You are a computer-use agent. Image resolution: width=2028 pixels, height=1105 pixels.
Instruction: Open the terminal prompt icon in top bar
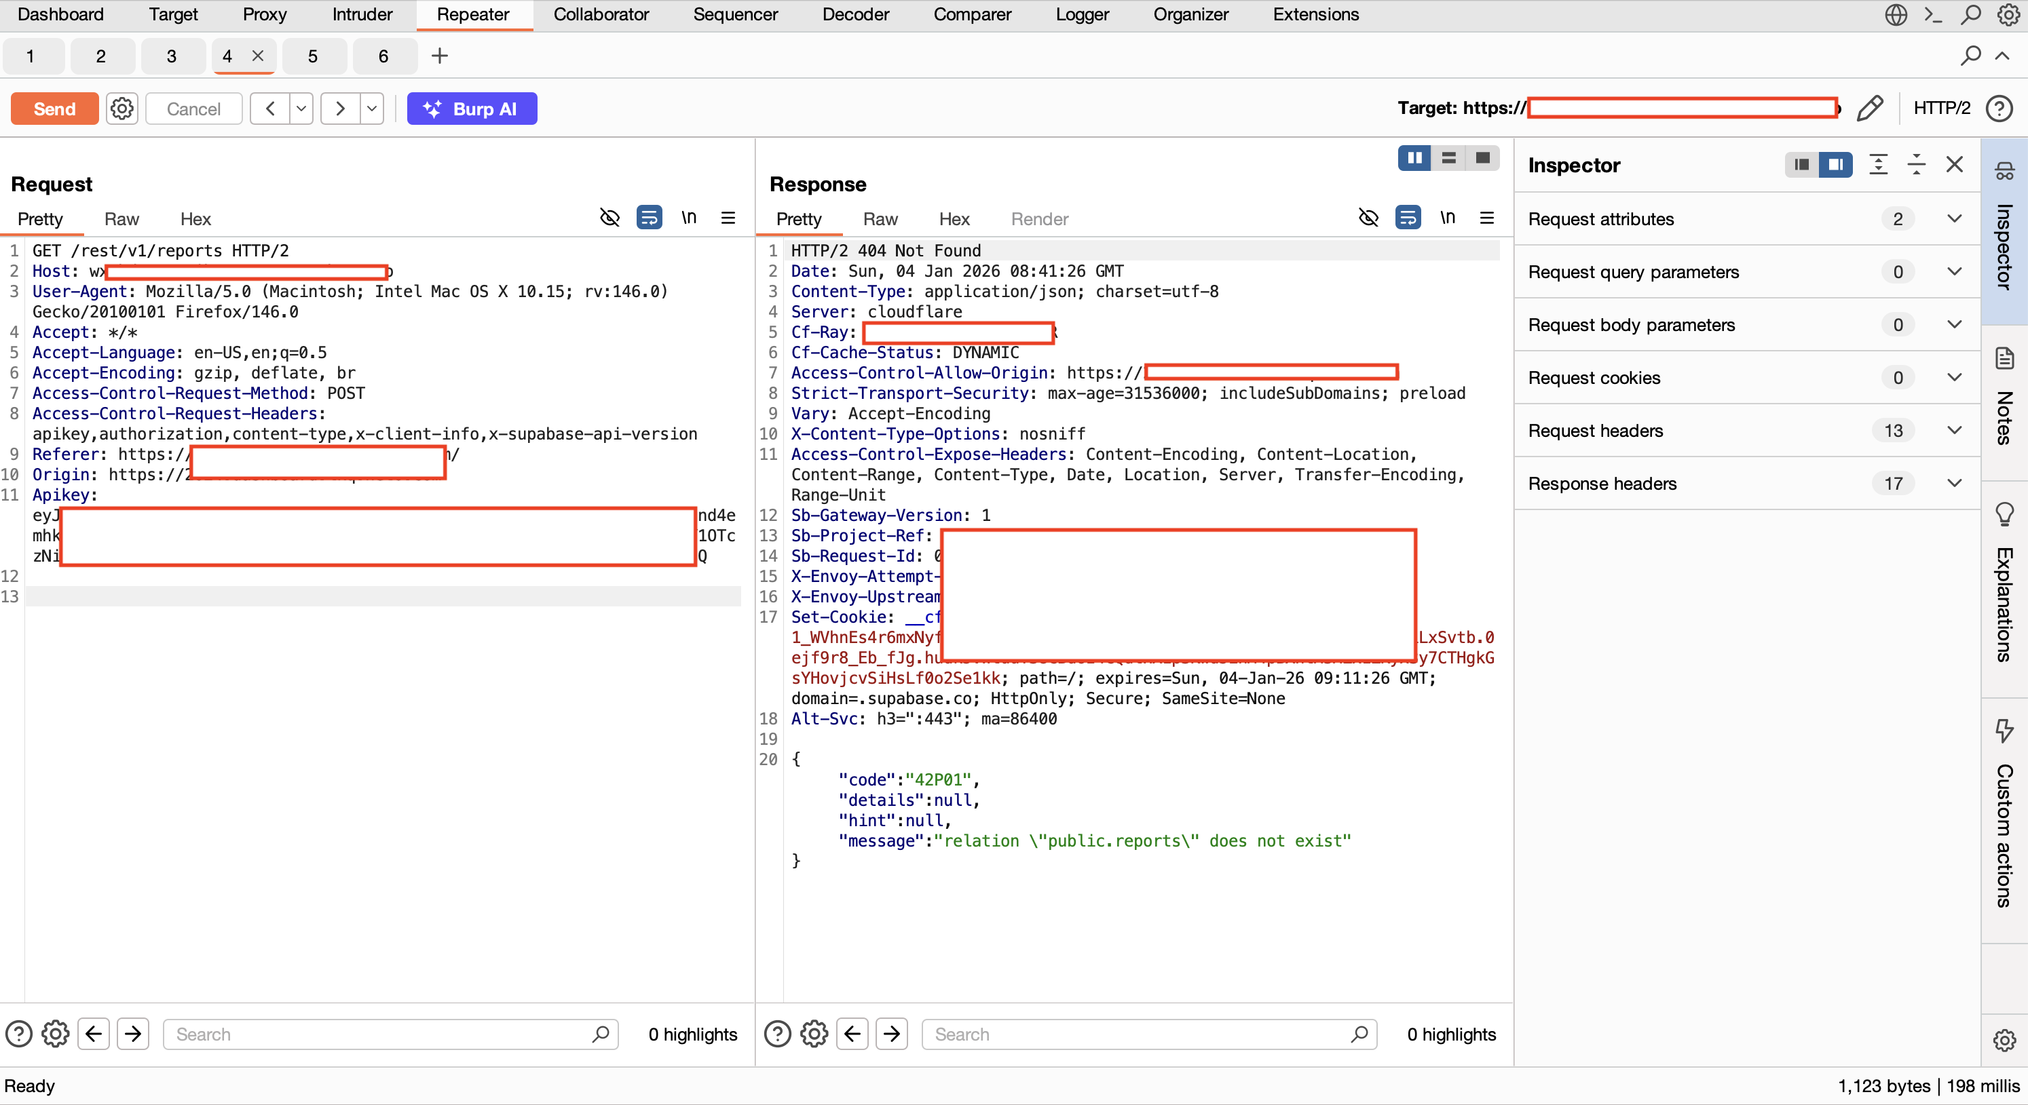[x=1934, y=15]
